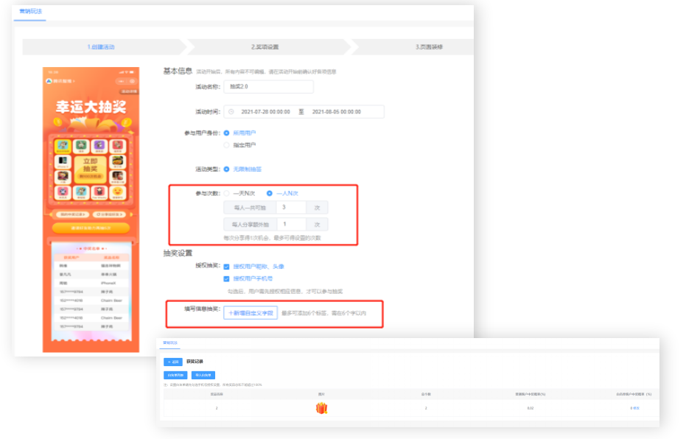Click the 奖品名称 column header

click(217, 394)
